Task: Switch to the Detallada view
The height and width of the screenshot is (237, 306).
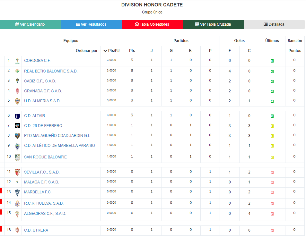Action: pos(274,24)
